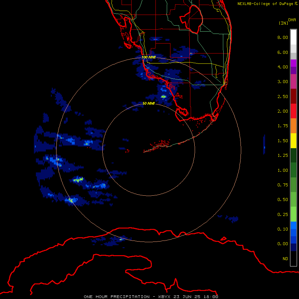Select the pink legend swatch near 3.00
Screen dimensions: 299x299
(293, 81)
